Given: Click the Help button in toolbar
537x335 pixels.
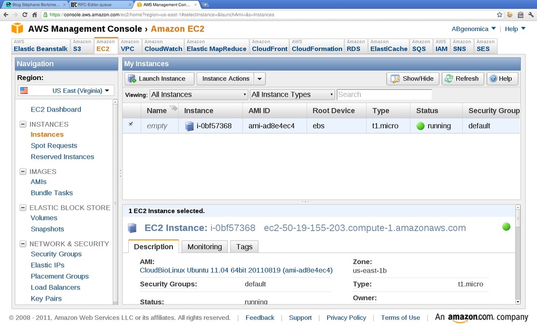Looking at the screenshot, I should 502,79.
